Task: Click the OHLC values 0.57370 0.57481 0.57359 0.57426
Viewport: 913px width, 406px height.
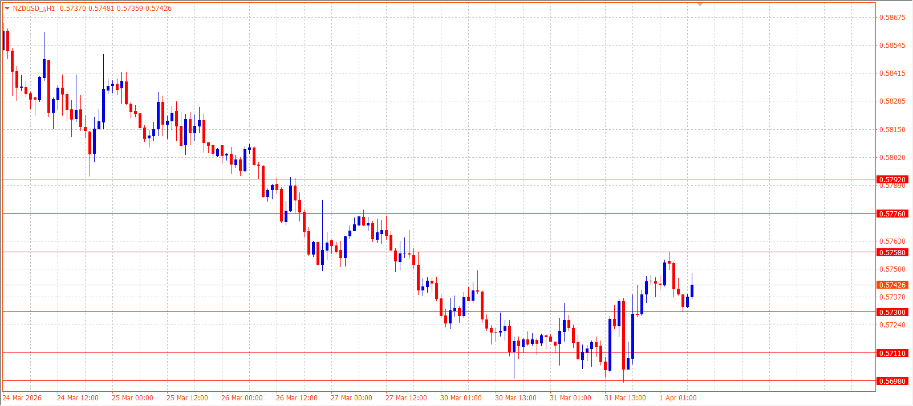Action: pyautogui.click(x=116, y=9)
